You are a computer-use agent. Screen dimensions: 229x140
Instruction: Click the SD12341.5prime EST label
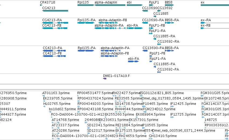click(x=101, y=125)
